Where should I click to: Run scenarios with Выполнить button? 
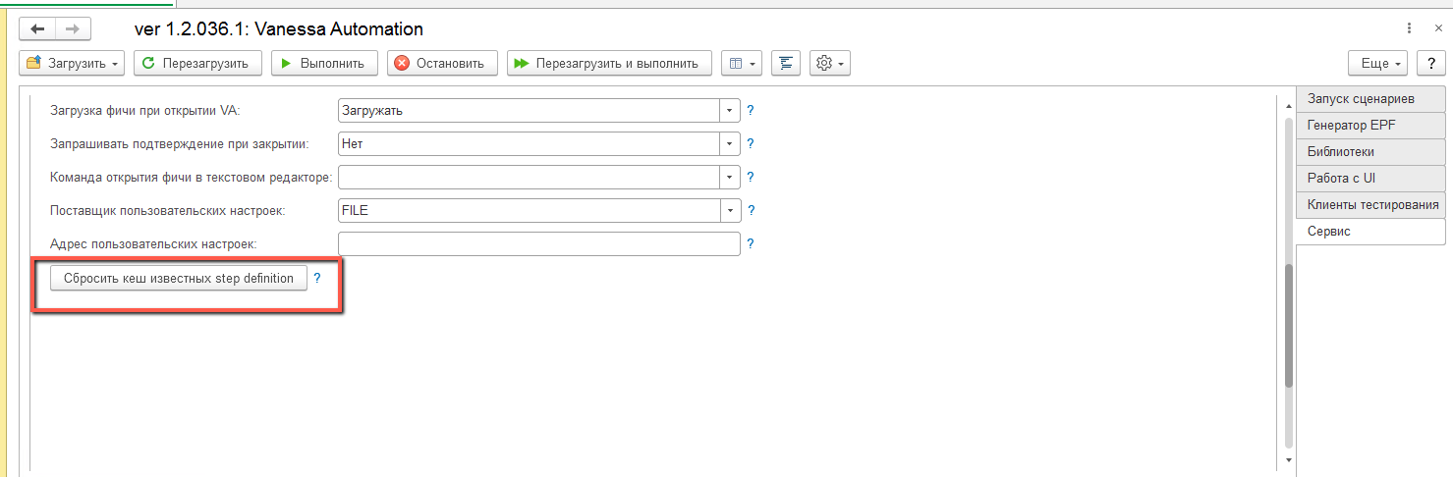324,63
